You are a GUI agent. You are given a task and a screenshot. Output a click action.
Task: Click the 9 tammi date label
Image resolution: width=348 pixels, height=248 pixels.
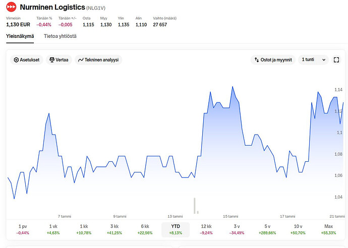120,216
